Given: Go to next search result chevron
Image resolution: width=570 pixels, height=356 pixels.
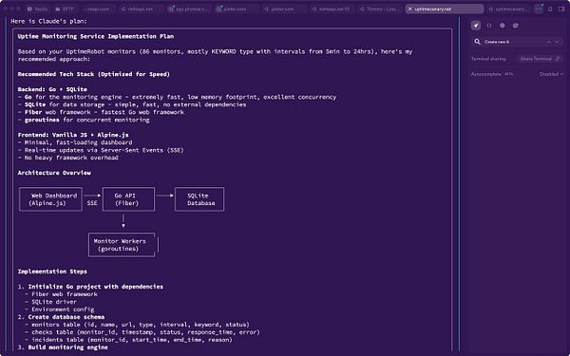Looking at the screenshot, I should (x=557, y=42).
